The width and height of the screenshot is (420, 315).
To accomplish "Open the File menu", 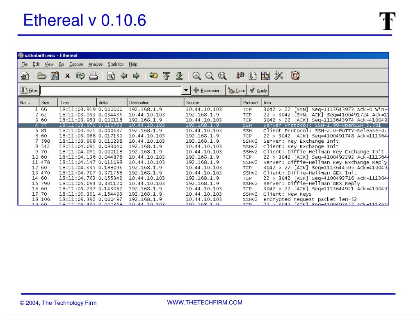I will coord(24,64).
